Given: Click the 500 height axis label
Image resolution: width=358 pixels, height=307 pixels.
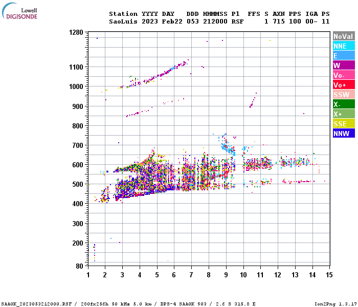Looking at the screenshot, I should tap(78, 184).
